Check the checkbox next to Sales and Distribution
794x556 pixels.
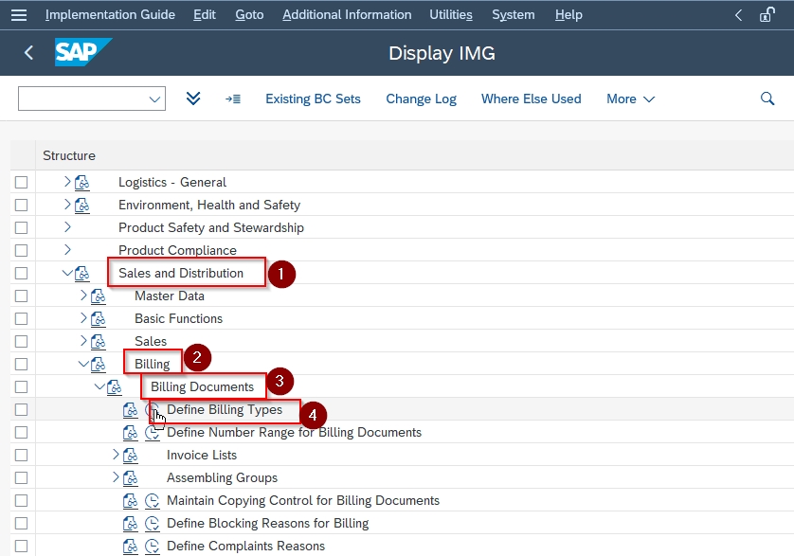point(21,272)
